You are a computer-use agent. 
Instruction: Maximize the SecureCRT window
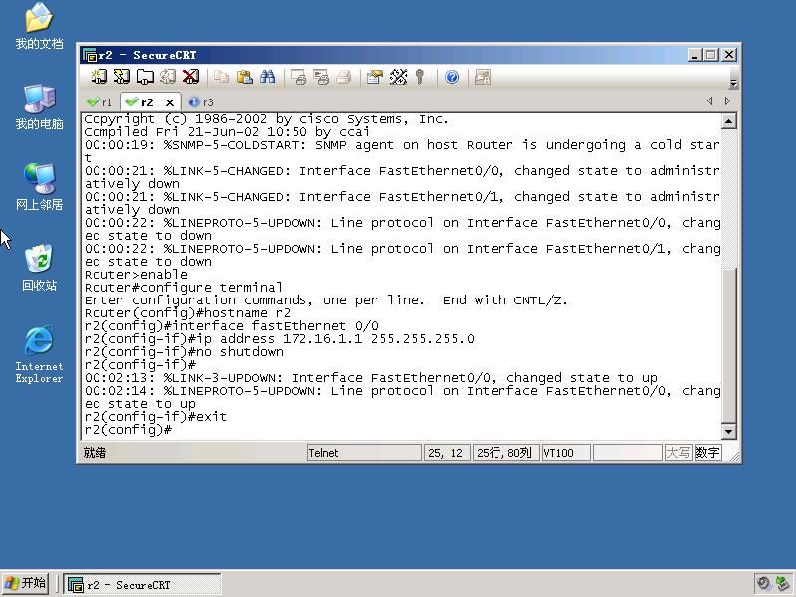pyautogui.click(x=711, y=55)
